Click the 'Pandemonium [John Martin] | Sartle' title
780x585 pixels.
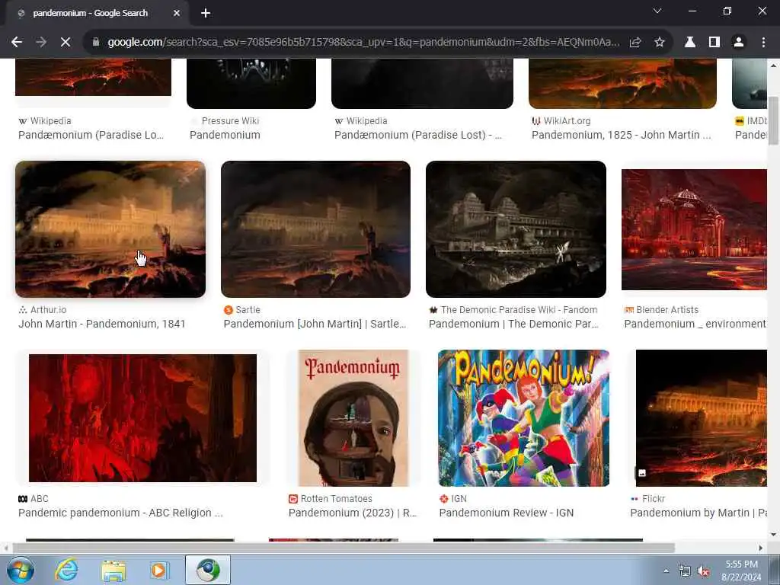tap(315, 324)
